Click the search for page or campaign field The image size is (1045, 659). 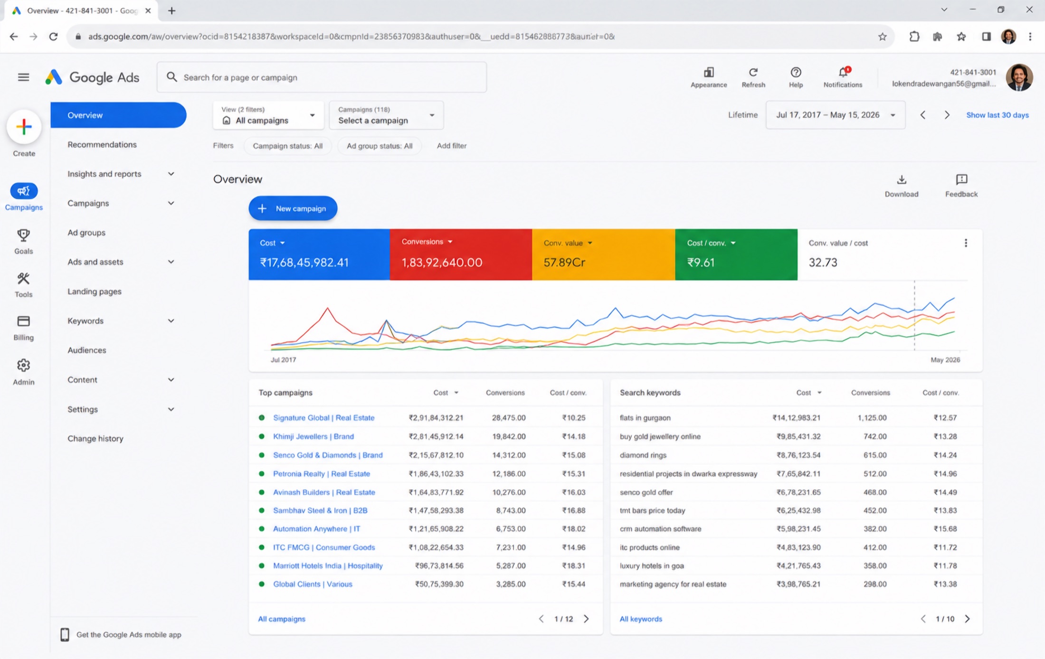322,77
